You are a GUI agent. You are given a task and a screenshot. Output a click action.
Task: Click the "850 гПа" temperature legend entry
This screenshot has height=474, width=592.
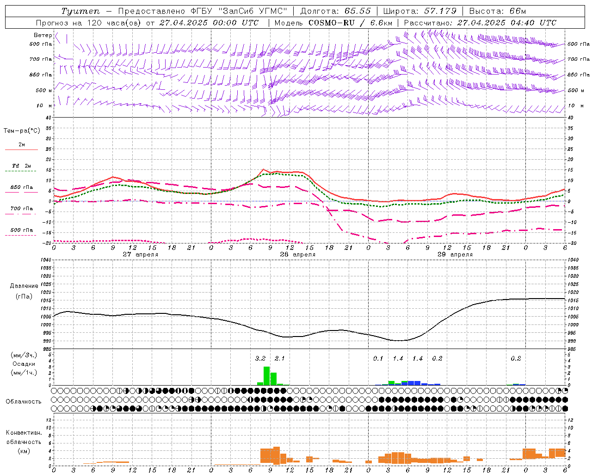coord(22,187)
